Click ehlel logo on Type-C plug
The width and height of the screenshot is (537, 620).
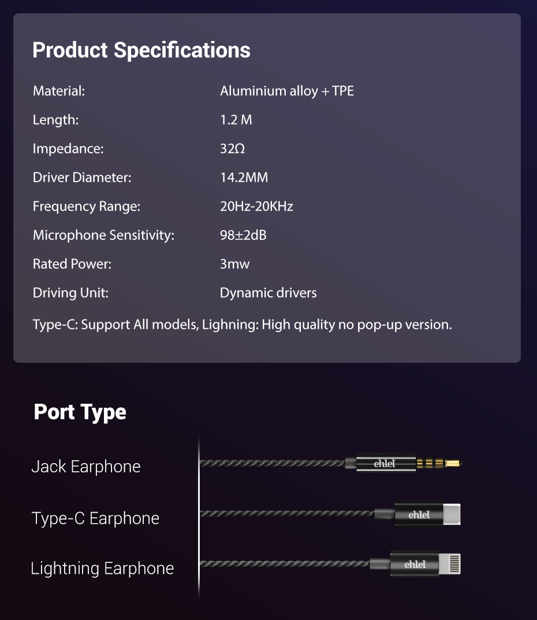point(419,514)
